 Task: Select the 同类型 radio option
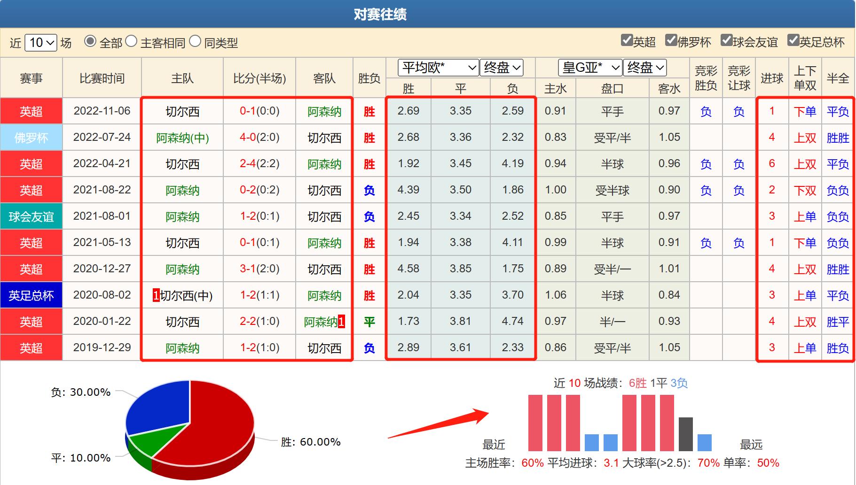(194, 42)
